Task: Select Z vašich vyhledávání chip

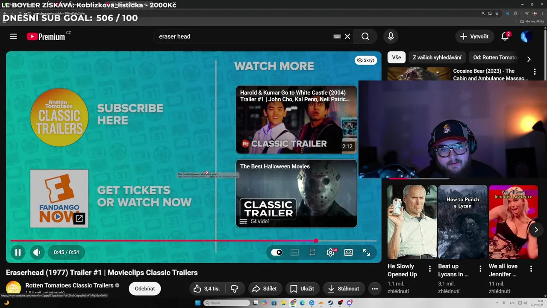Action: (437, 57)
